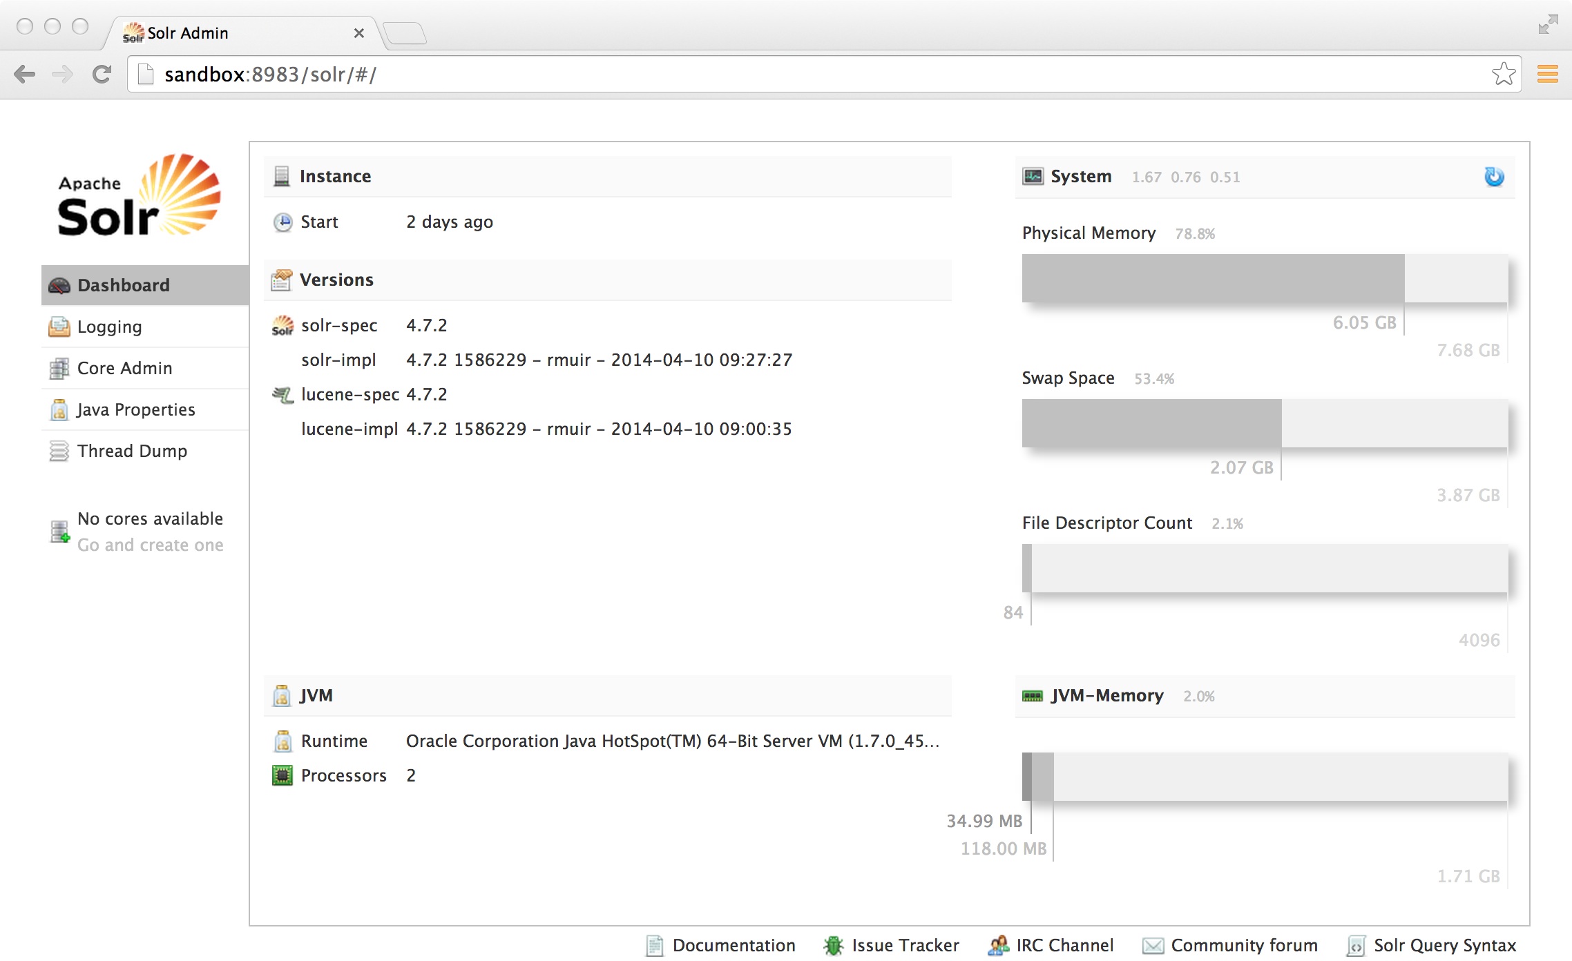This screenshot has height=961, width=1572.
Task: Open the Dashboard menu item
Action: tap(123, 285)
